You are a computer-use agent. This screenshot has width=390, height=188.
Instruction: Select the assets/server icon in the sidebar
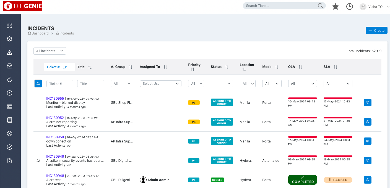(10, 106)
